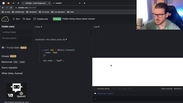This screenshot has height=103, width=183.
Task: Open the Groups section
Action: [5, 56]
